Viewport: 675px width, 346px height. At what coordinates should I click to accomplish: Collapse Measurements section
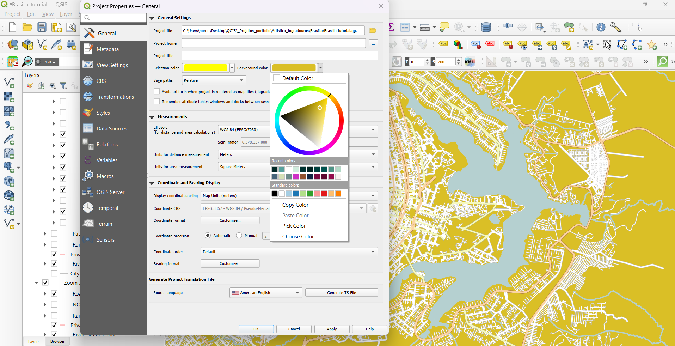coord(152,117)
